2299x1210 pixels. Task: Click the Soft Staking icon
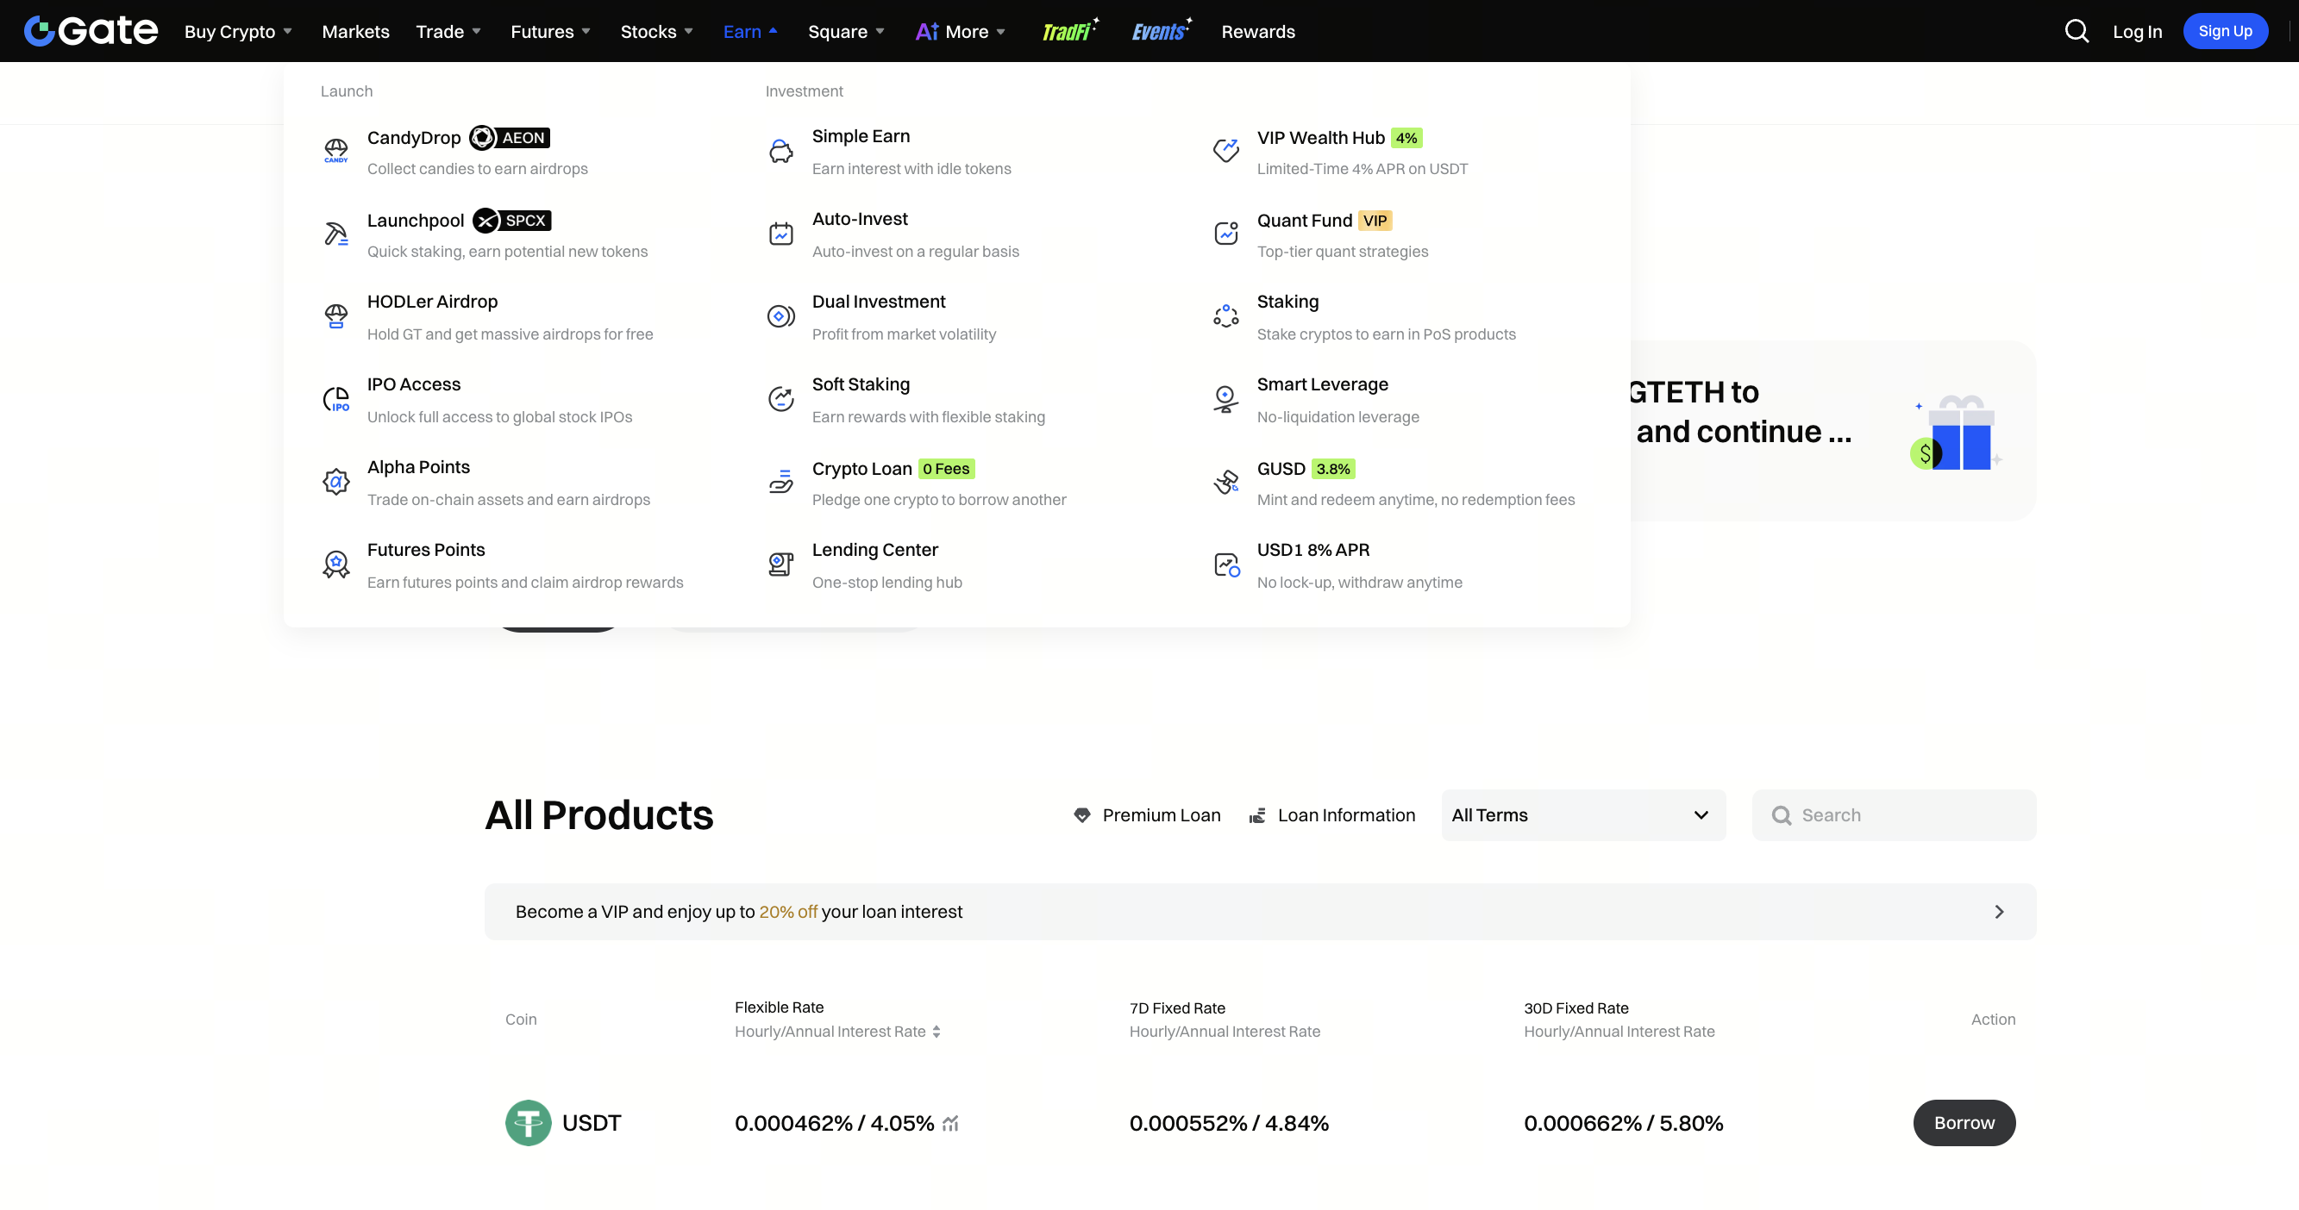(781, 398)
